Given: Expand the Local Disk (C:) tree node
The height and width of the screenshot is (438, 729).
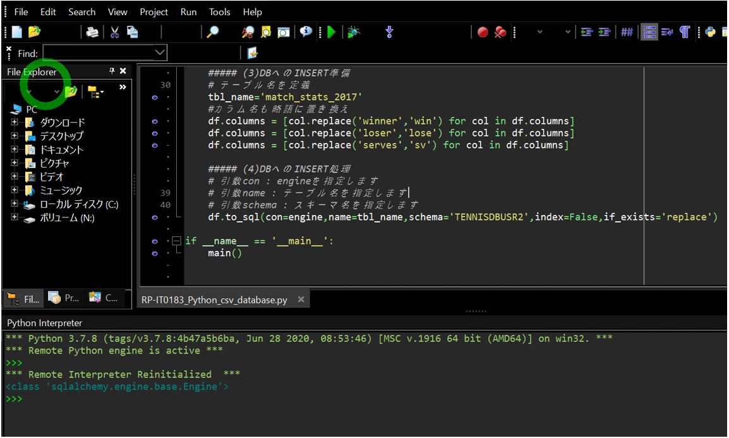Looking at the screenshot, I should tap(15, 203).
